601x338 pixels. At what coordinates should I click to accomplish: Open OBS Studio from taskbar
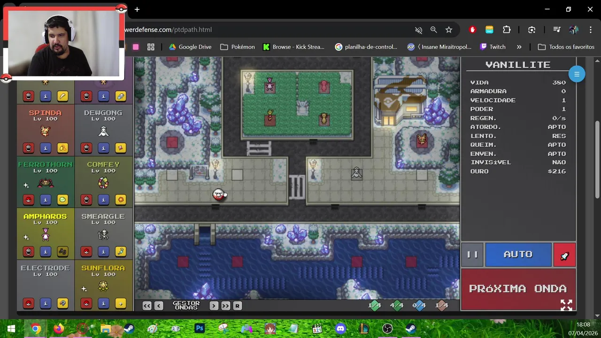pos(387,329)
